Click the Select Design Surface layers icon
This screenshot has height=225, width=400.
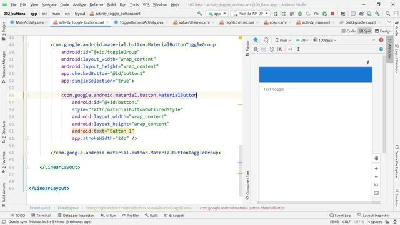256,40
